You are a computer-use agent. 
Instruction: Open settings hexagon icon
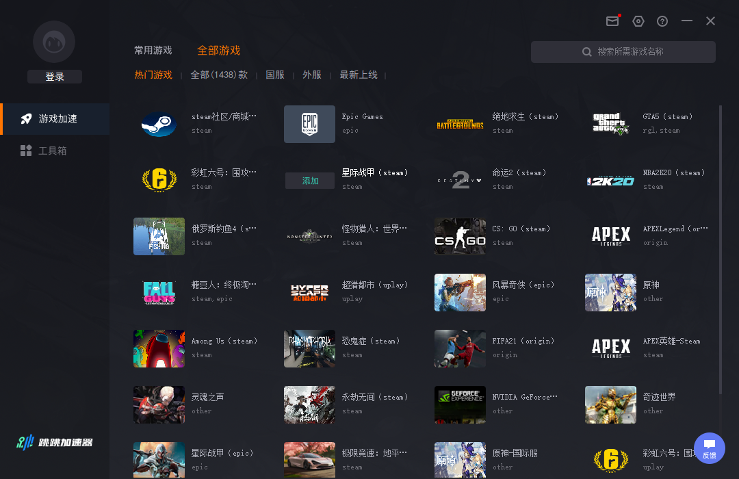[638, 21]
